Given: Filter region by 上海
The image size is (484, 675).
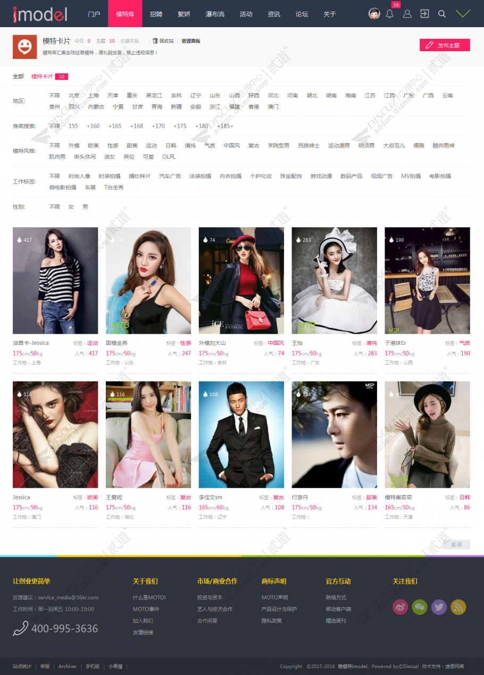Looking at the screenshot, I should (x=94, y=96).
